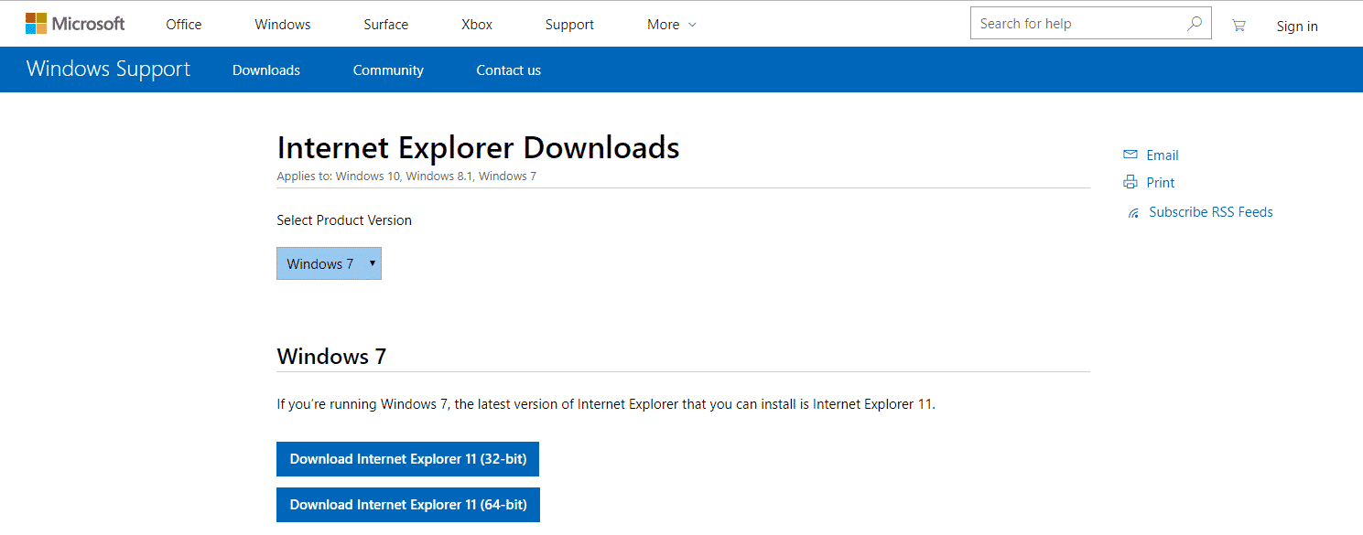1363x535 pixels.
Task: Open the Office menu item
Action: click(x=183, y=25)
